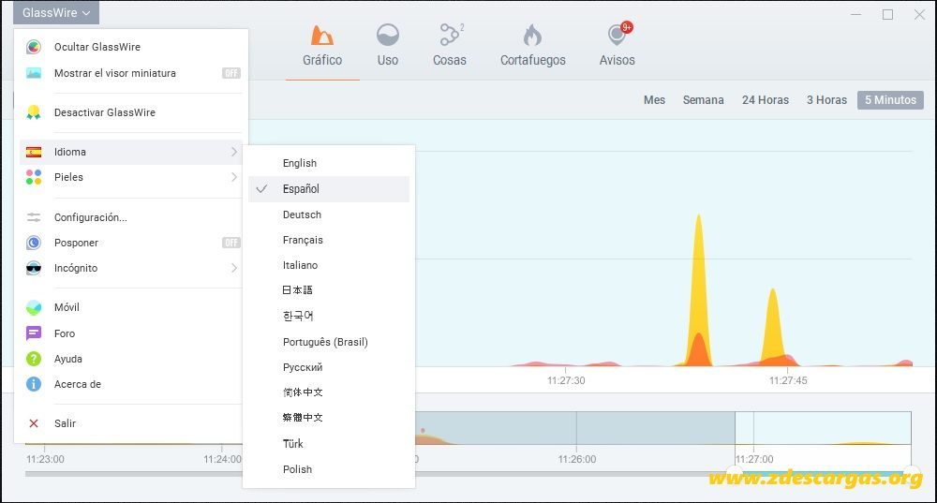Screen dimensions: 937x503
Task: Expand the Idioma submenu arrow
Action: 233,152
